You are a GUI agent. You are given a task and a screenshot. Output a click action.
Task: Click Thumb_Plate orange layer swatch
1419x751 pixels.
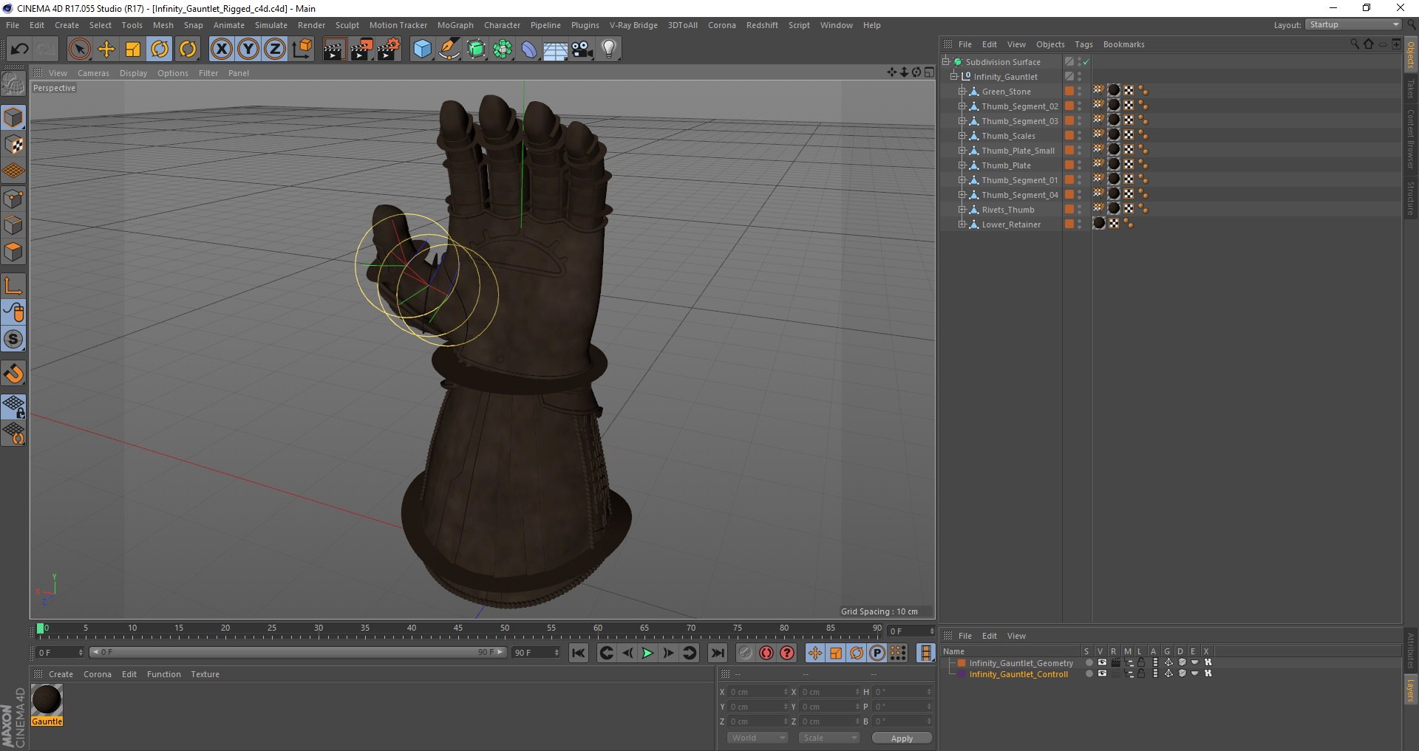coord(1069,165)
